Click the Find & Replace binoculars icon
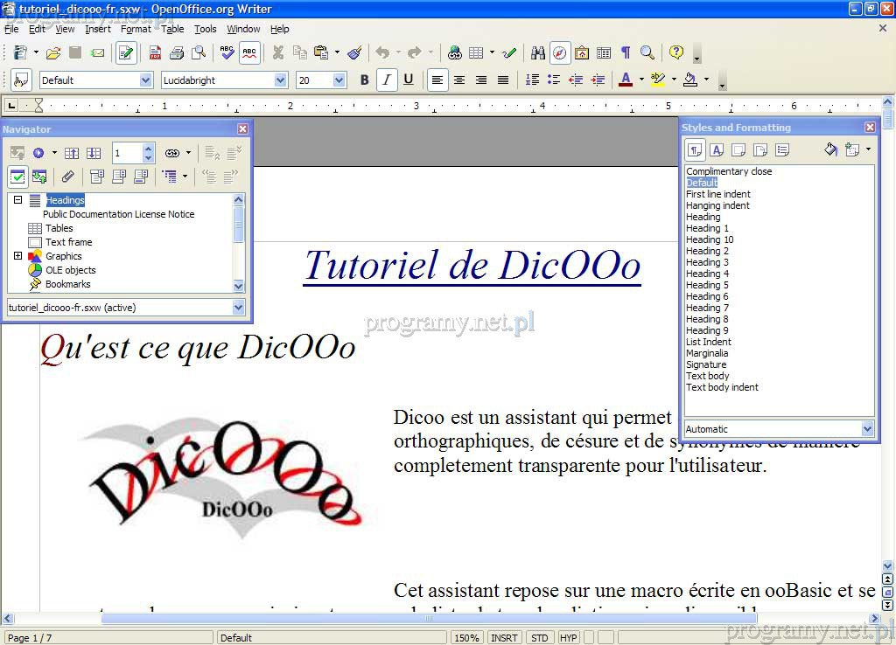 [537, 53]
